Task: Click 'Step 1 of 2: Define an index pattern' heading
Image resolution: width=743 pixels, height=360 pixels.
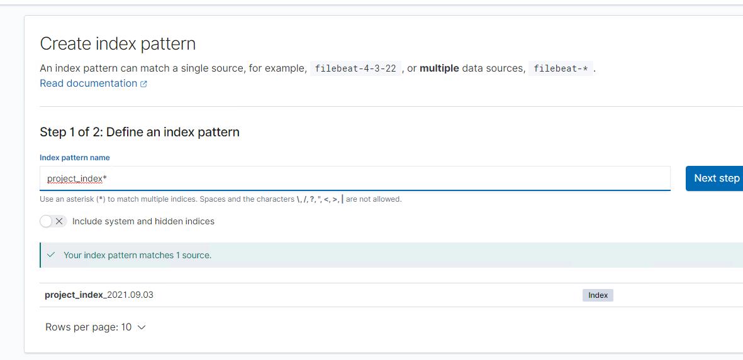Action: coord(140,132)
